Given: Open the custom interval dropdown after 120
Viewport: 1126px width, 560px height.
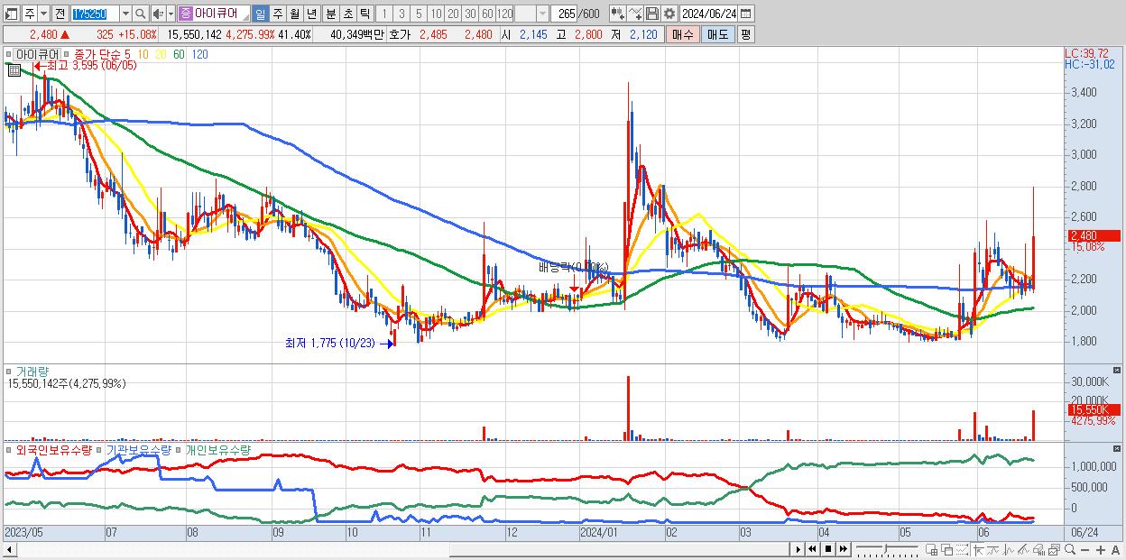Looking at the screenshot, I should (541, 14).
